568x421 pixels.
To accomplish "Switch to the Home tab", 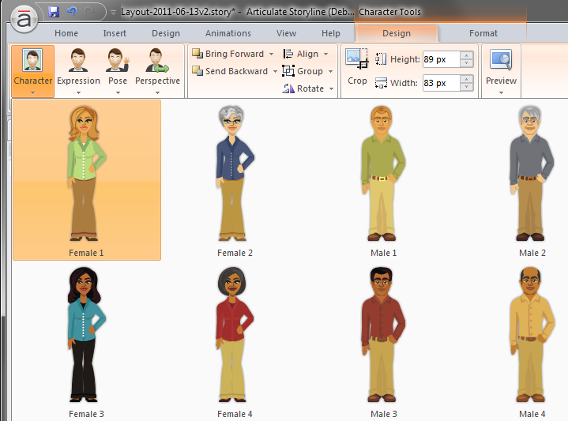I will [66, 33].
